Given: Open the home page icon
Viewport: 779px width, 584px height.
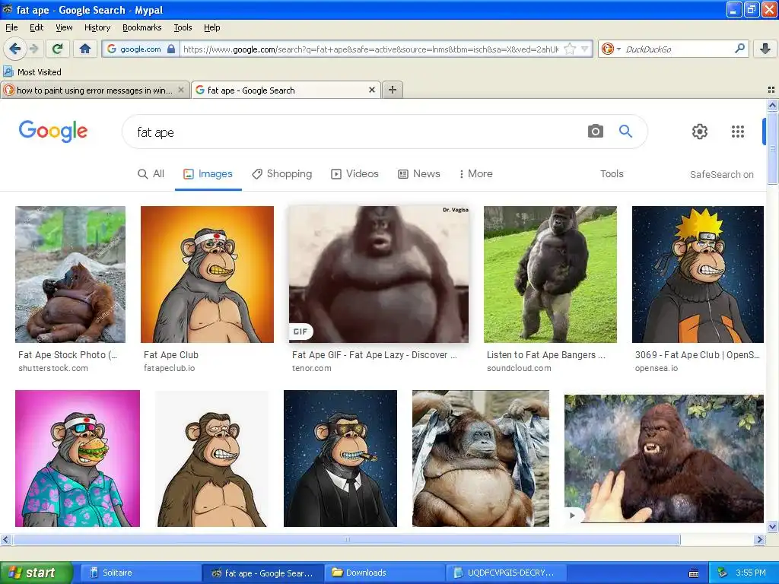Looking at the screenshot, I should click(85, 49).
